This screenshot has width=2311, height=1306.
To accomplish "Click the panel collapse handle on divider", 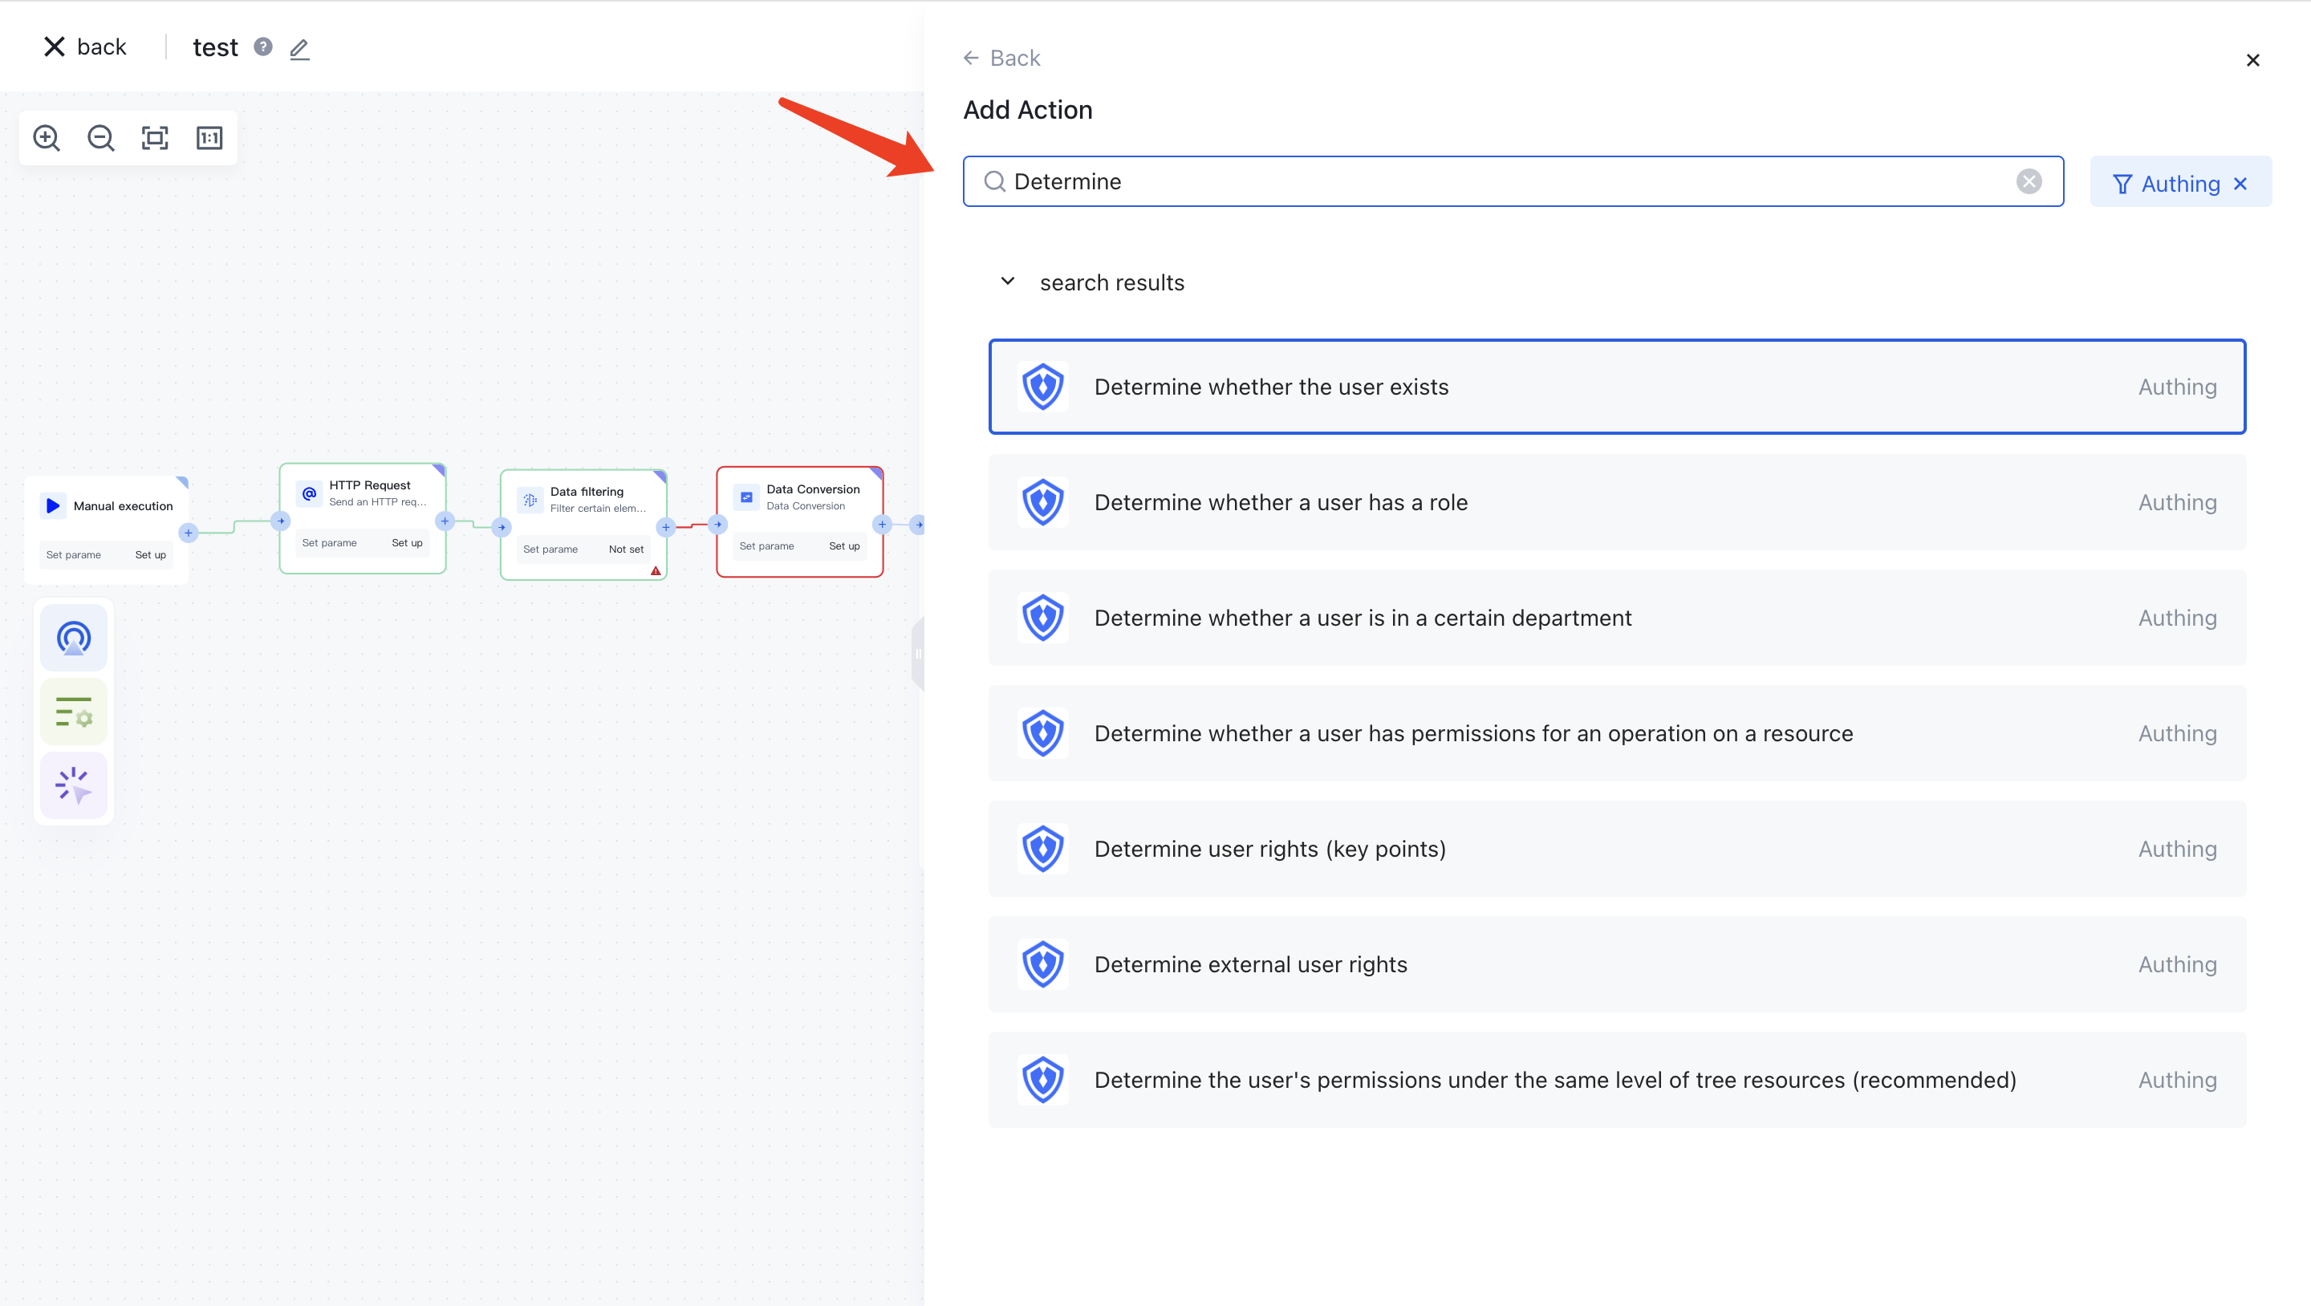I will pyautogui.click(x=918, y=653).
